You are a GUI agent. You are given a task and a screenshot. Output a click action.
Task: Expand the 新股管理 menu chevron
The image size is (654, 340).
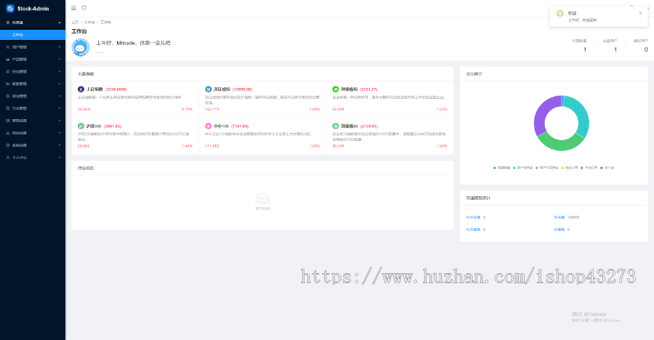click(x=60, y=84)
